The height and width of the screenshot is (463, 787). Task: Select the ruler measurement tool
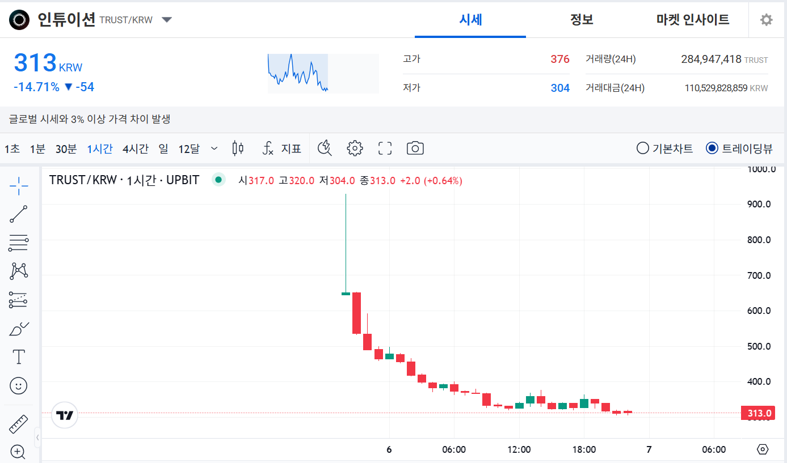18,423
